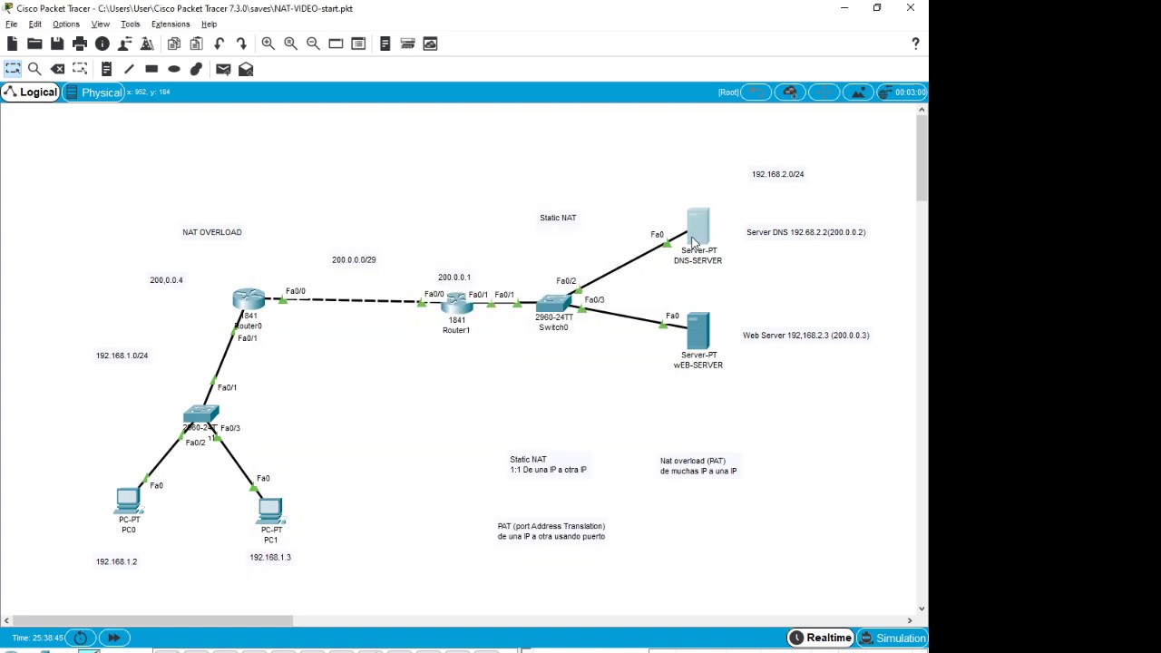Image resolution: width=1161 pixels, height=653 pixels.
Task: Open the File menu
Action: (12, 24)
